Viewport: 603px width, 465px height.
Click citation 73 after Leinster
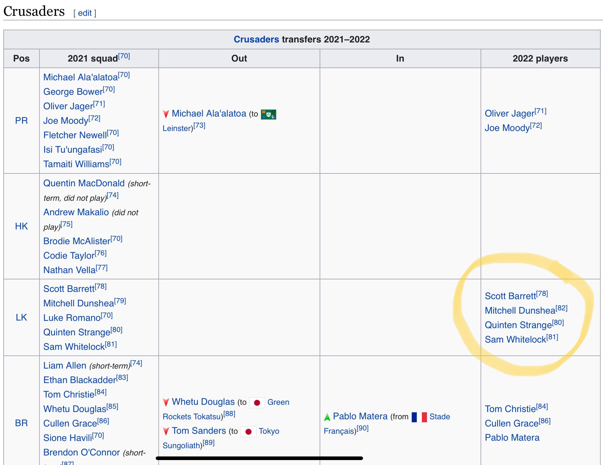(x=199, y=126)
